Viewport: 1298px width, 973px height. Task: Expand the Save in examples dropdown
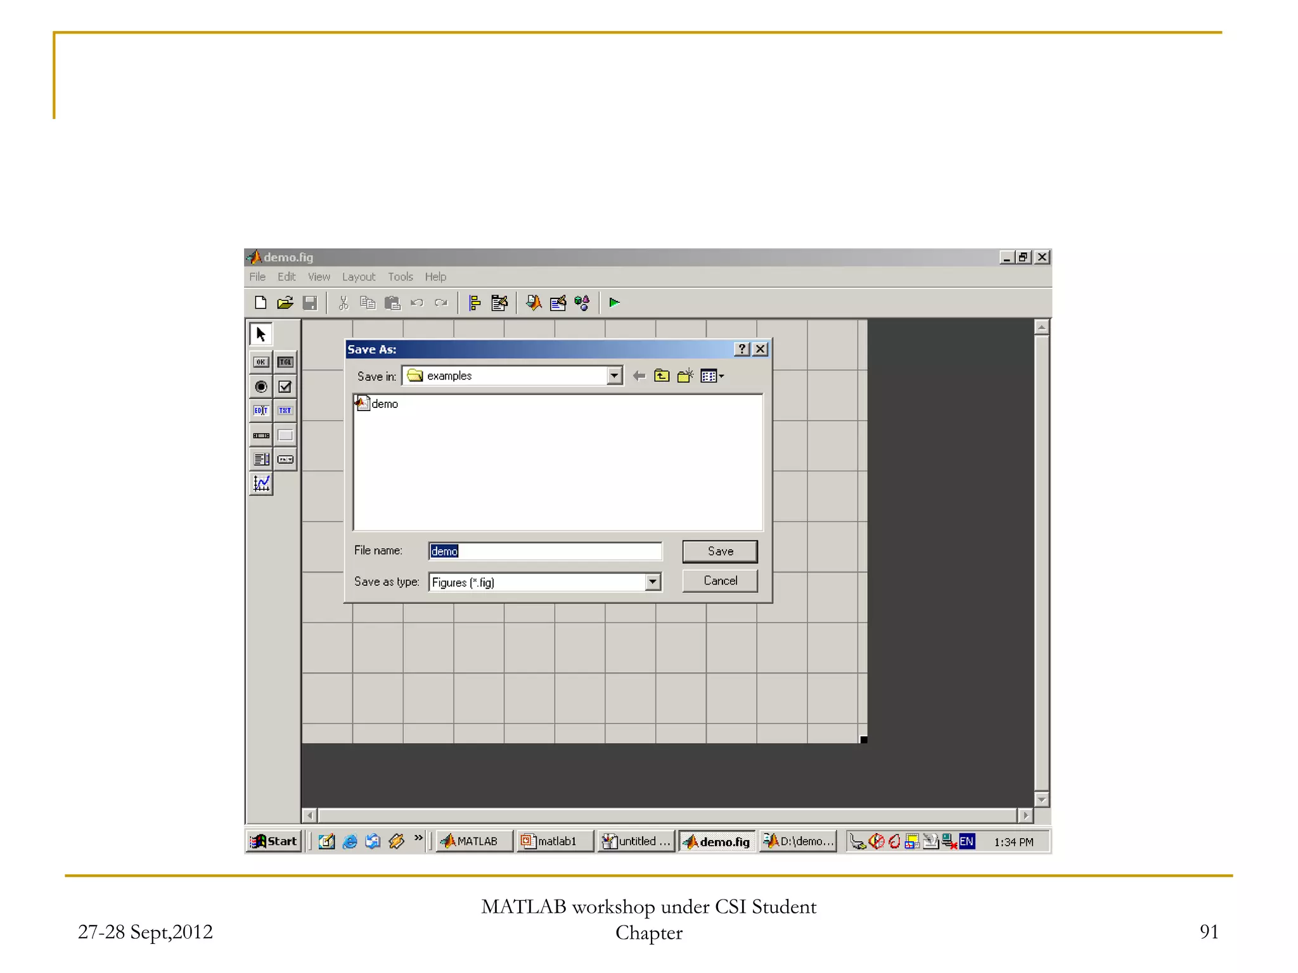point(614,376)
